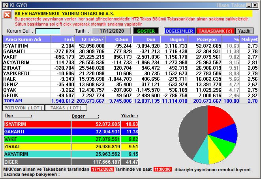The height and width of the screenshot is (179, 261).
Task: Click the T2 Takas value 52.850.800
Action: pyautogui.click(x=92, y=46)
